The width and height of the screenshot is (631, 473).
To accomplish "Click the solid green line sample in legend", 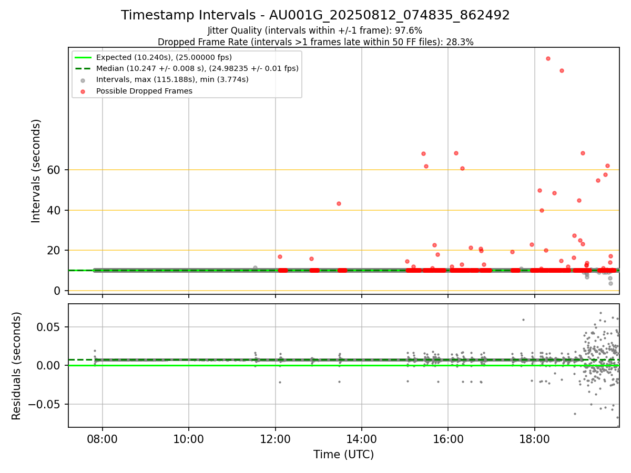I will 83,57.
